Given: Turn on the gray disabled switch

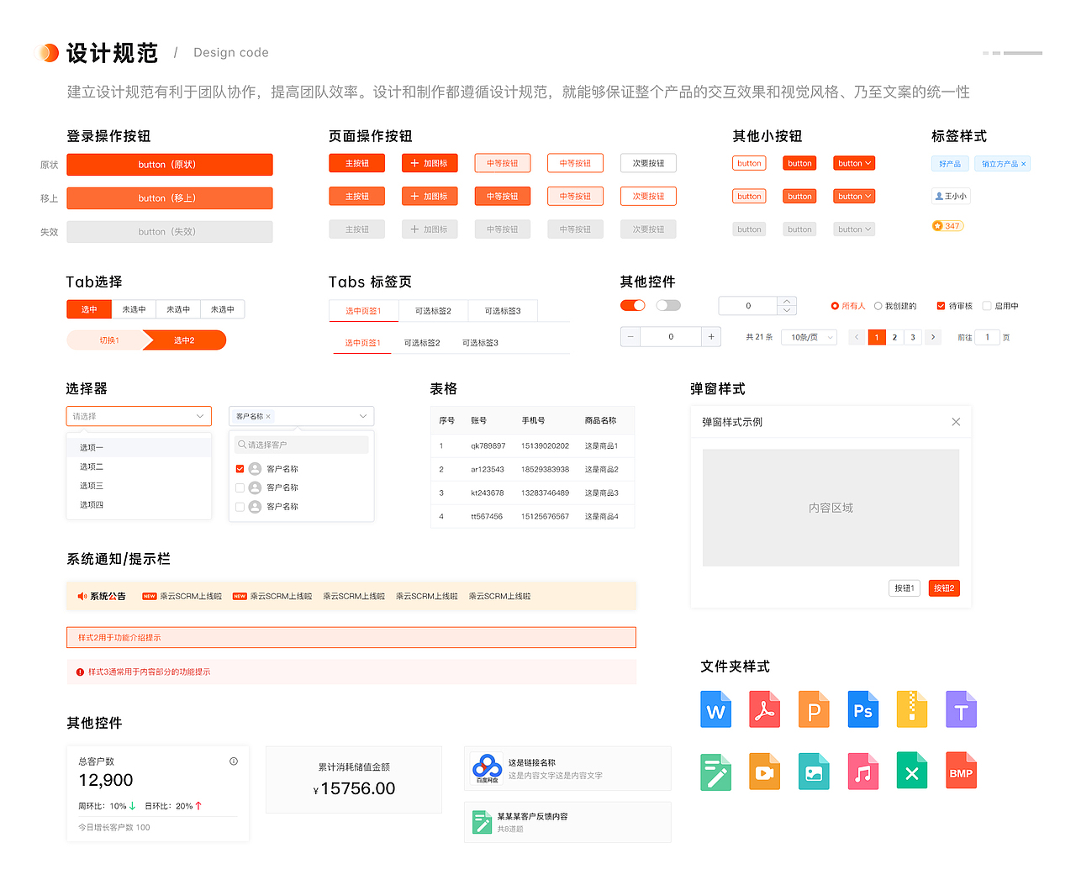Looking at the screenshot, I should 668,305.
